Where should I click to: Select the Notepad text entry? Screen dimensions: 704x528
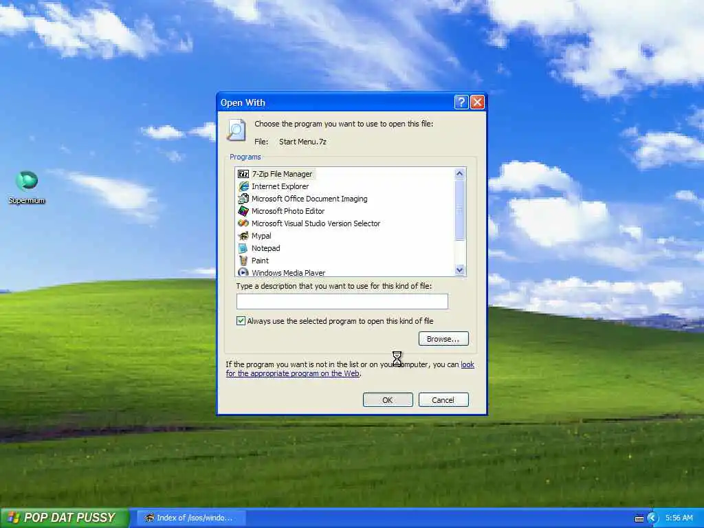266,248
